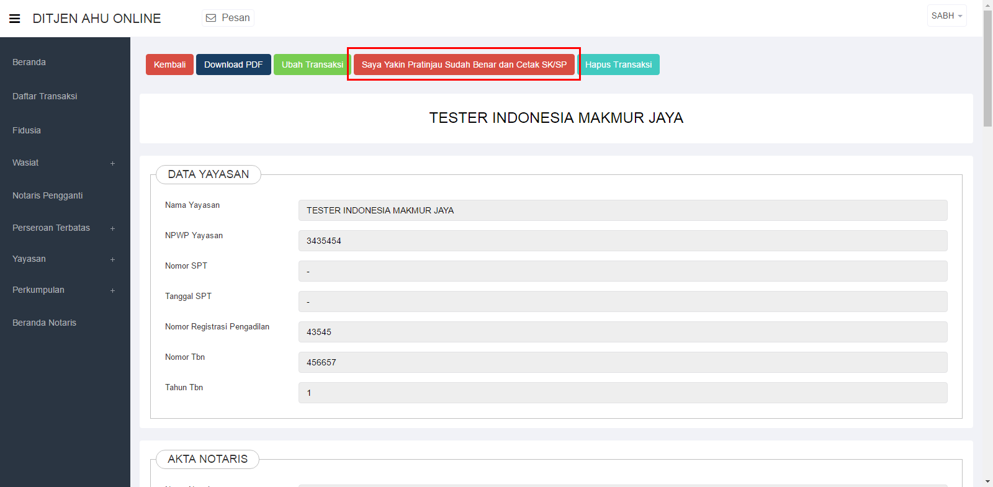Click the page vertical scrollbar down arrow

click(987, 481)
